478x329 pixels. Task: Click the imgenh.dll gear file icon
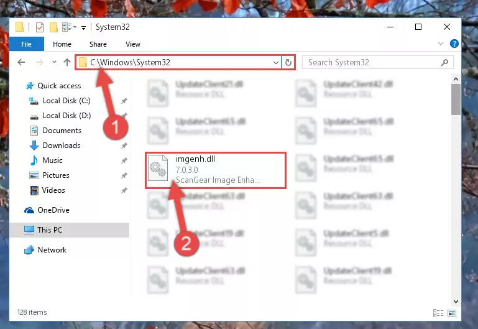pyautogui.click(x=158, y=169)
